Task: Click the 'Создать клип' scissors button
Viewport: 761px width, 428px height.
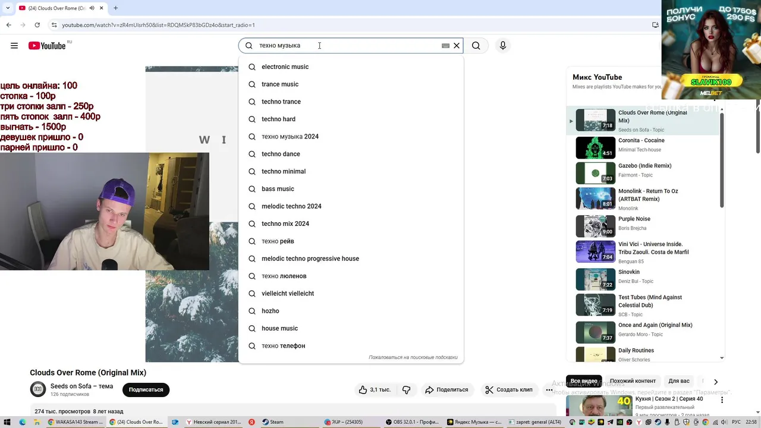Action: (508, 390)
